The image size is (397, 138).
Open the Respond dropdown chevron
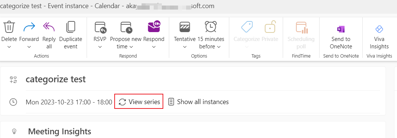tap(154, 47)
